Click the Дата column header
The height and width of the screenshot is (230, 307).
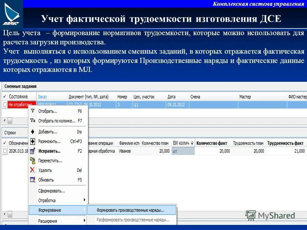pos(177,96)
